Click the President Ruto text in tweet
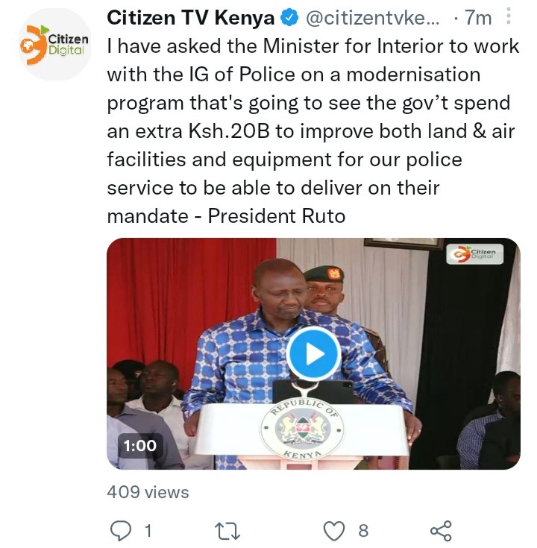Image resolution: width=537 pixels, height=548 pixels. point(277,216)
